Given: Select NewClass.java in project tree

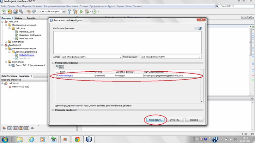Looking at the screenshot, I should click(x=26, y=39).
